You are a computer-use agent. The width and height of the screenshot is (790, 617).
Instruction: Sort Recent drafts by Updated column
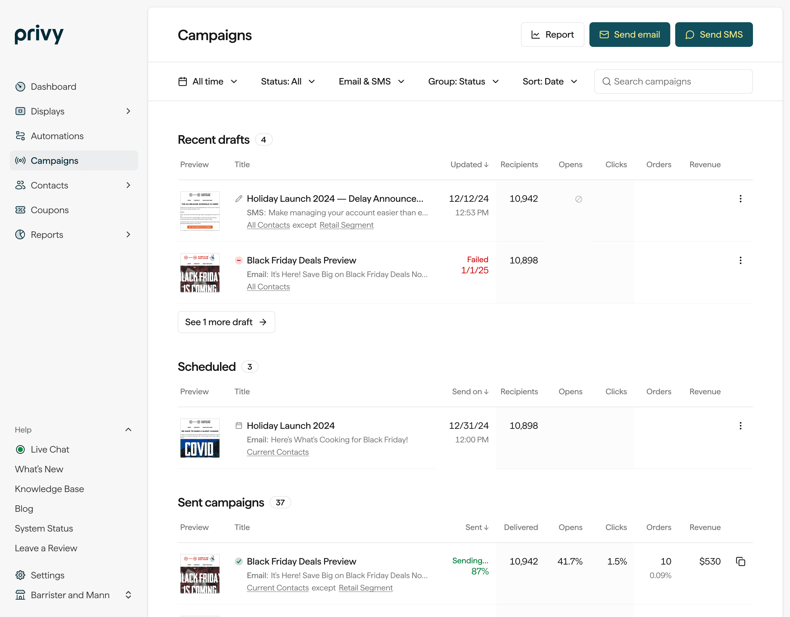(469, 164)
